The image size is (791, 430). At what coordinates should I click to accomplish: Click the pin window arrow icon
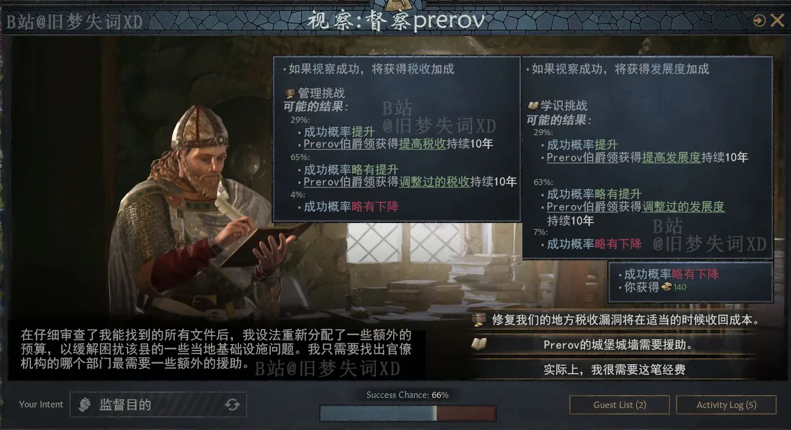coord(759,21)
